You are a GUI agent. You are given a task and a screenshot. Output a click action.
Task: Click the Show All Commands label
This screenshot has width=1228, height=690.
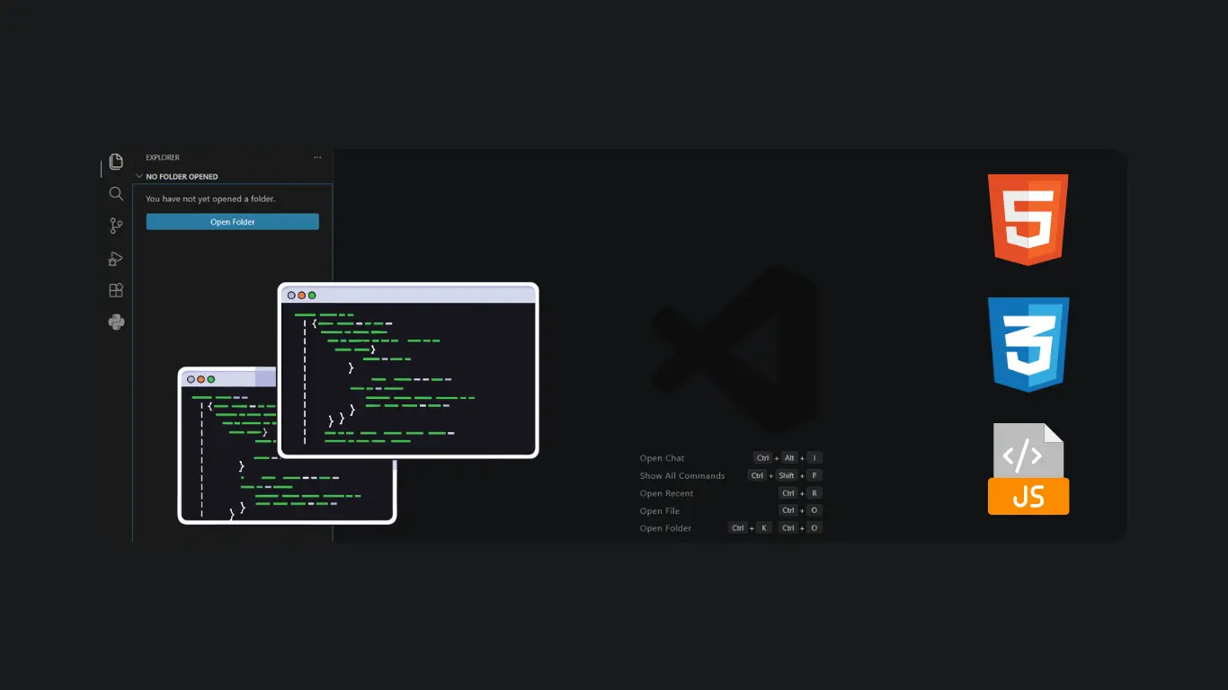point(682,475)
